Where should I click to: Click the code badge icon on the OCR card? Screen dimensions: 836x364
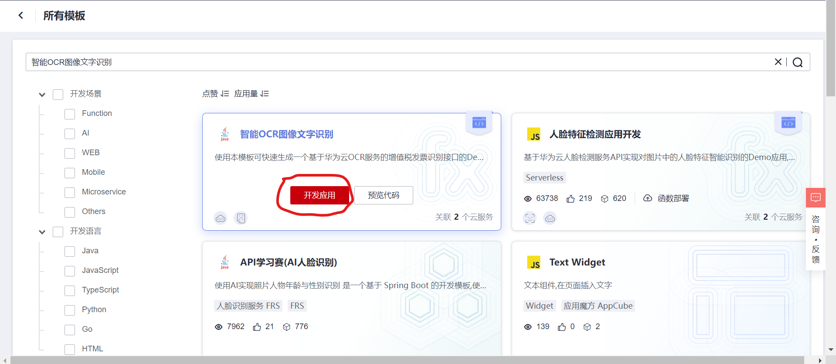tap(479, 123)
